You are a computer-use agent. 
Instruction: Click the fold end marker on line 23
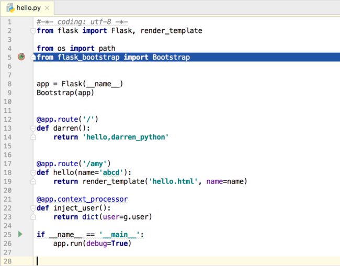click(x=33, y=217)
